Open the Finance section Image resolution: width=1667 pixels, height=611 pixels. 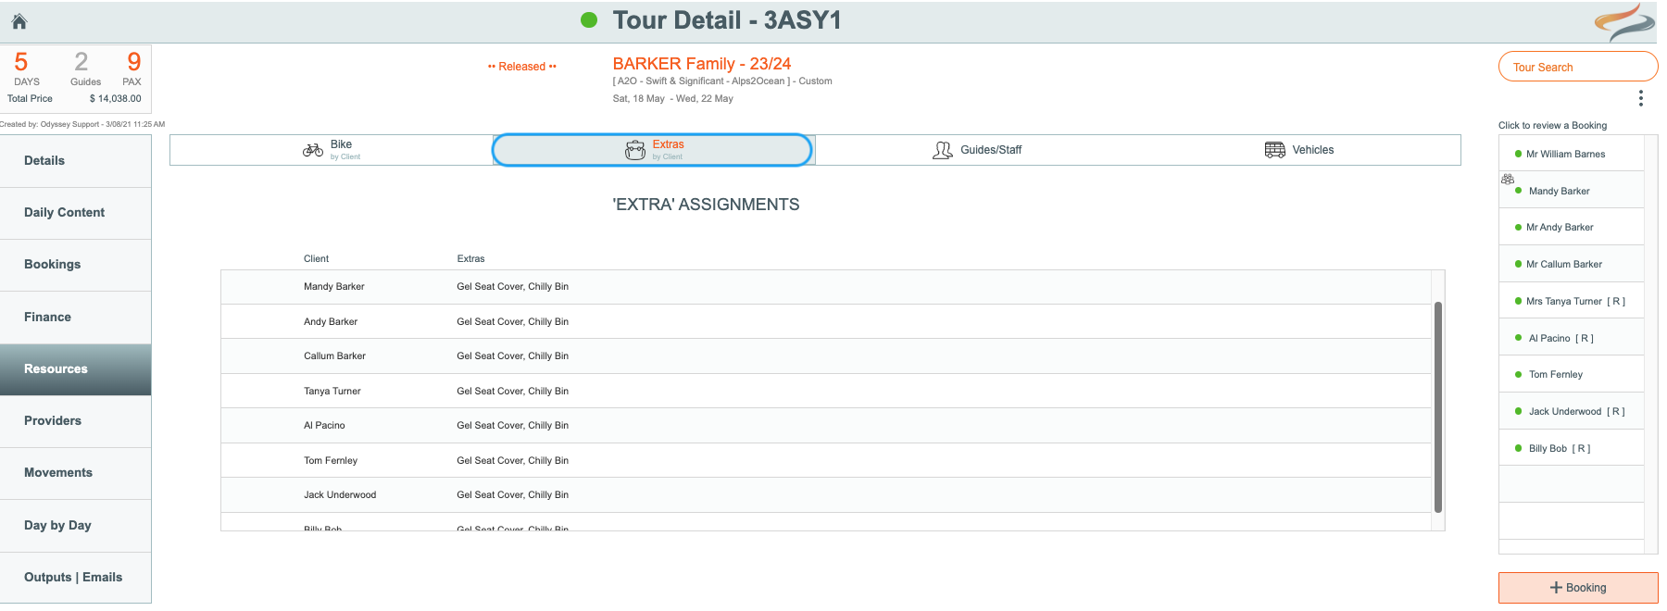point(76,318)
